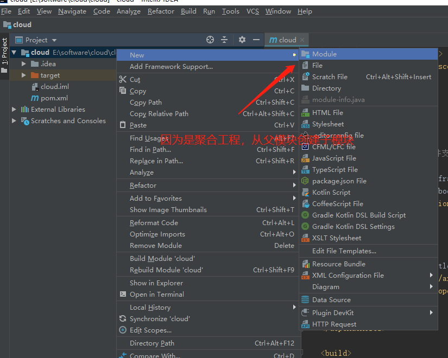Viewport: 448px width, 358px height.
Task: Close the cloud editor tab
Action: pyautogui.click(x=302, y=40)
